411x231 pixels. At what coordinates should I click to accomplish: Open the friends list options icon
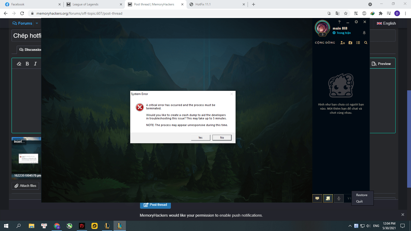pyautogui.click(x=358, y=43)
